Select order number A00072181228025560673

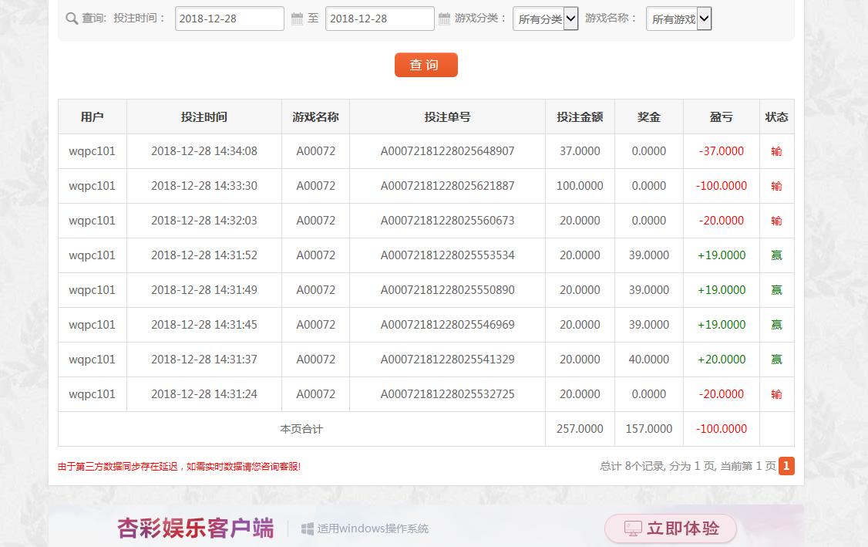[447, 221]
